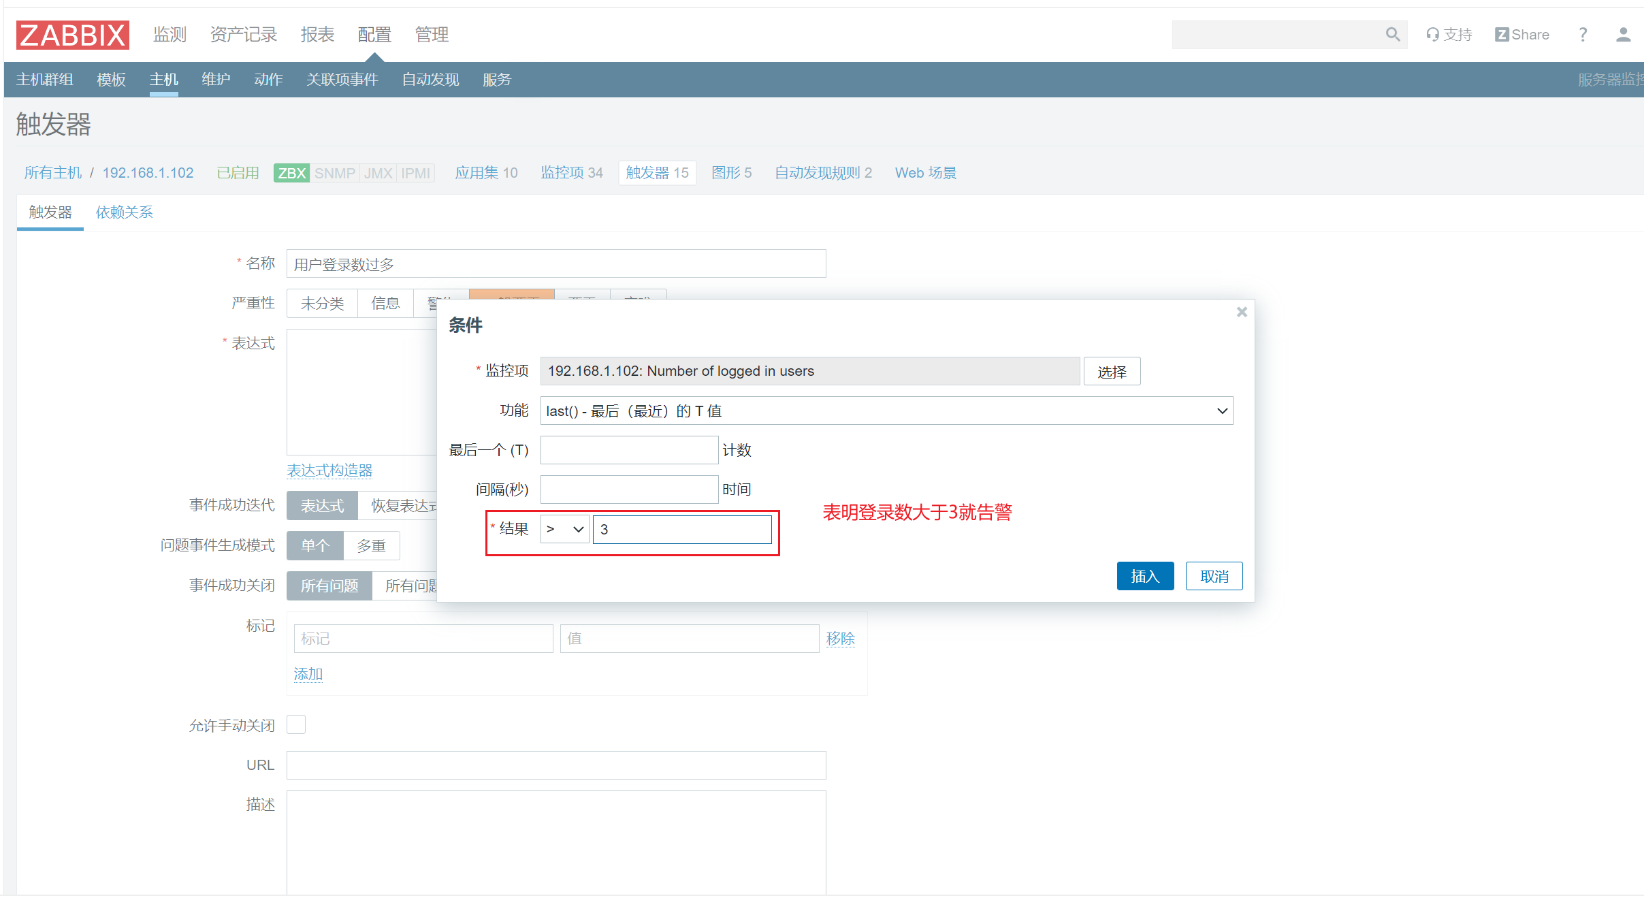This screenshot has height=898, width=1644.
Task: Focus the tag 值 field
Action: 690,639
